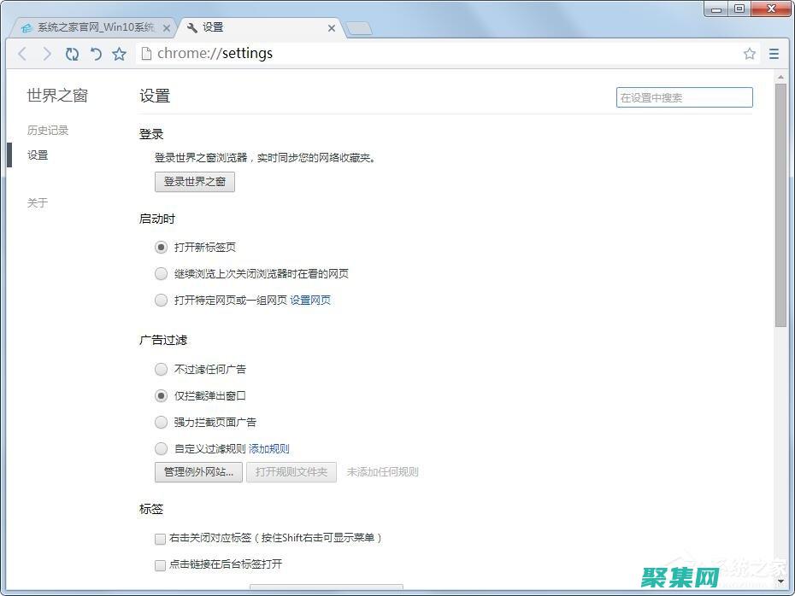Open 关于 in the sidebar
Viewport: 795px width, 596px height.
point(36,202)
